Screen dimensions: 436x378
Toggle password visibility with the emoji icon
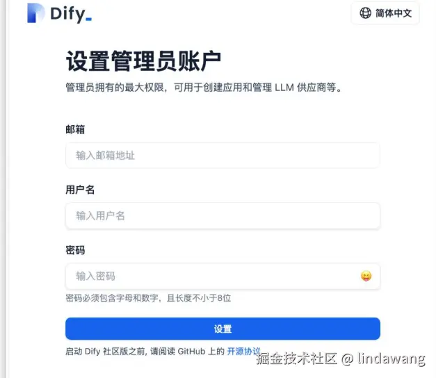click(x=366, y=276)
